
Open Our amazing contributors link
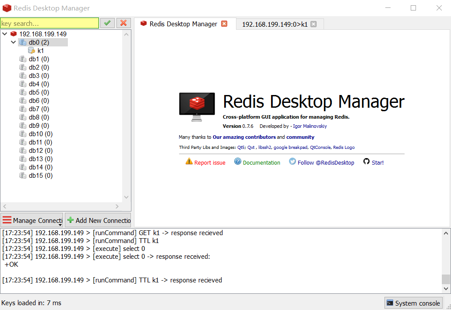click(x=244, y=137)
